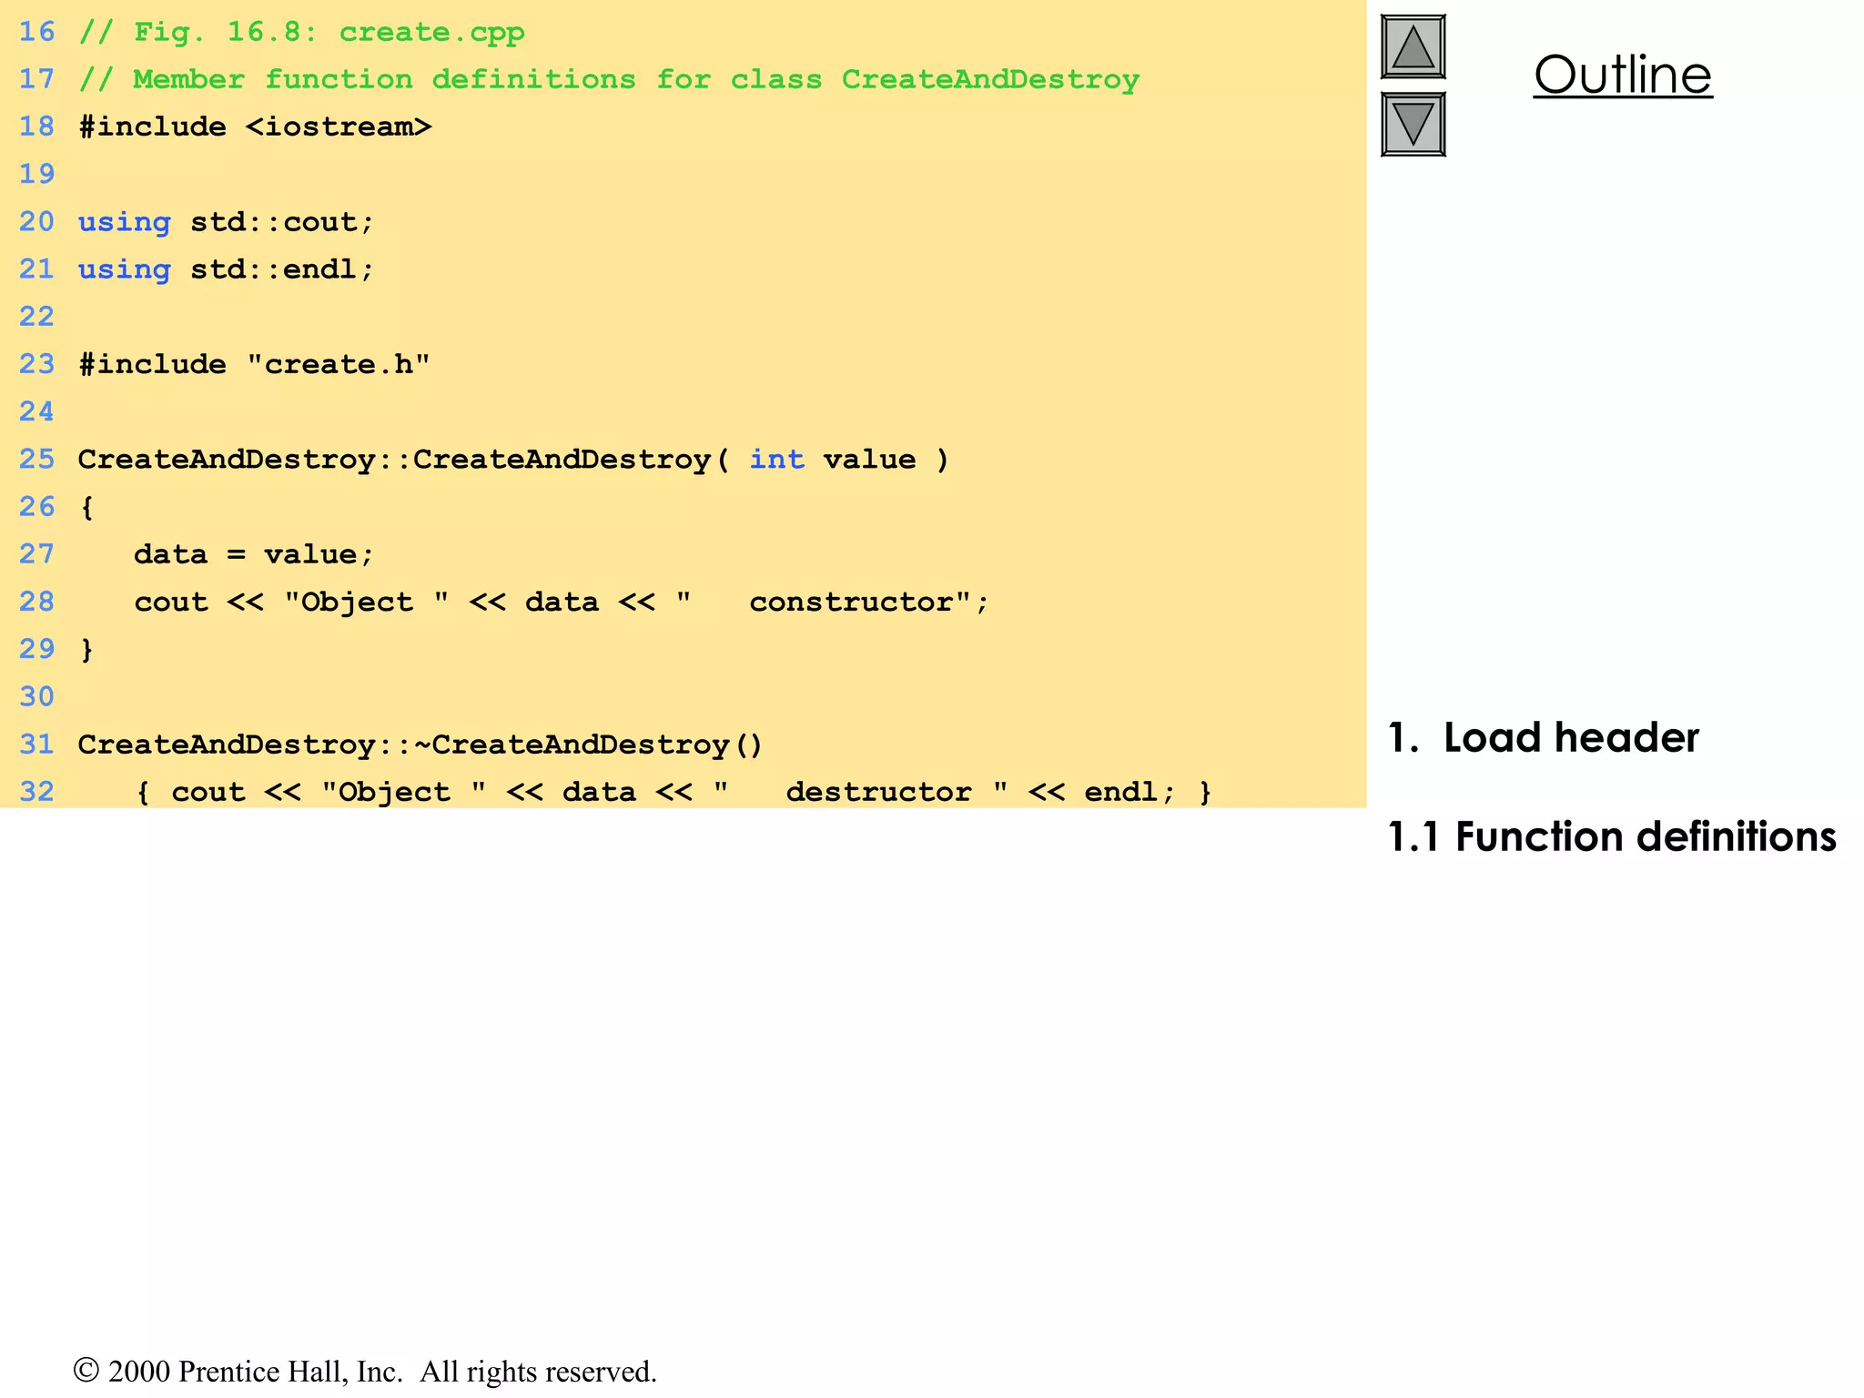The width and height of the screenshot is (1864, 1398).
Task: Click the 'Member function definitions' comment on line 17
Action: pyautogui.click(x=609, y=80)
